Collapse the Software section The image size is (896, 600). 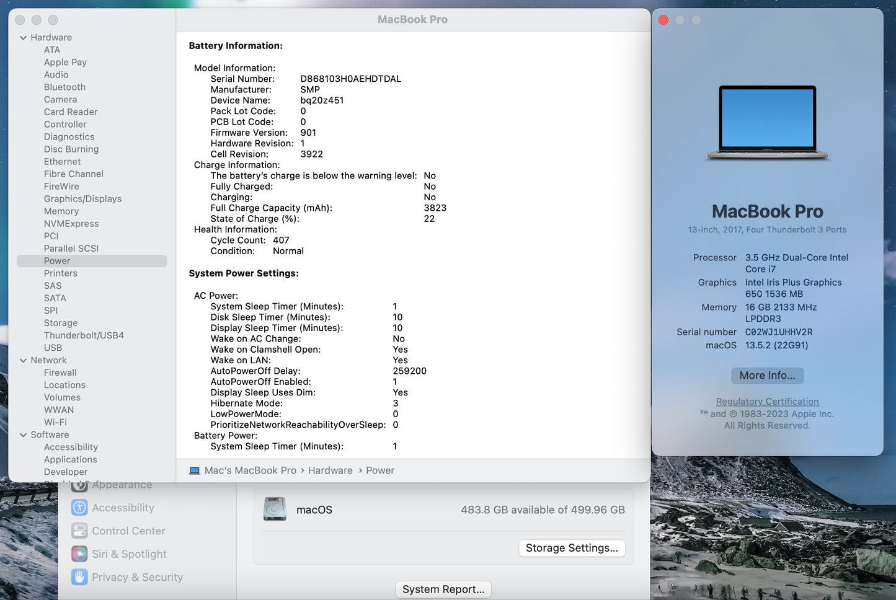point(24,435)
